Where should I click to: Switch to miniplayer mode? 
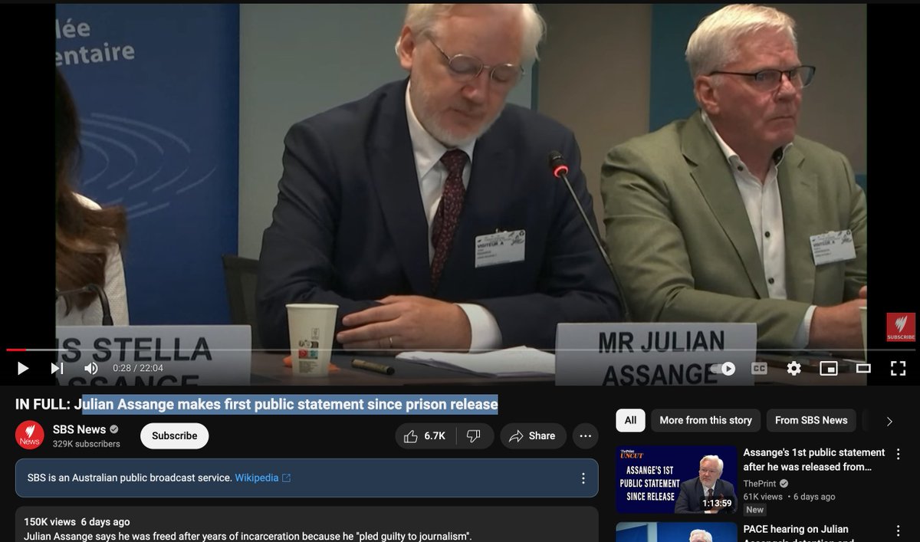[x=829, y=369]
